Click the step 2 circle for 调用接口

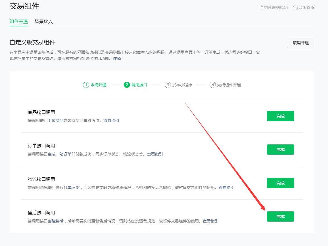(127, 85)
